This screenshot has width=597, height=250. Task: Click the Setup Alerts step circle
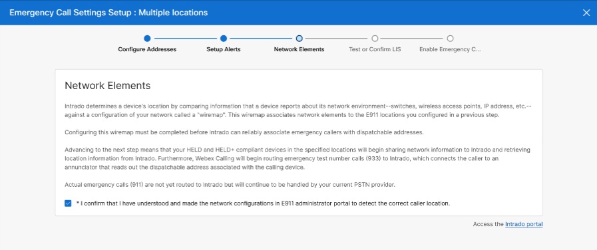coord(224,39)
